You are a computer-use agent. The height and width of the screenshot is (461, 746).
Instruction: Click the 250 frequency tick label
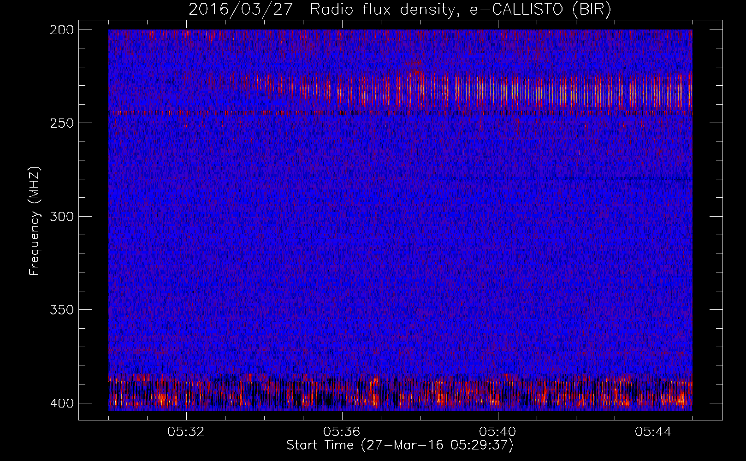point(61,123)
